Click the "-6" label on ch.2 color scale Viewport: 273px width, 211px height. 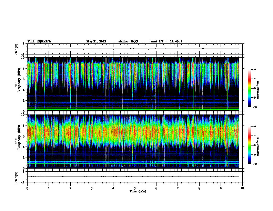[x=254, y=127]
